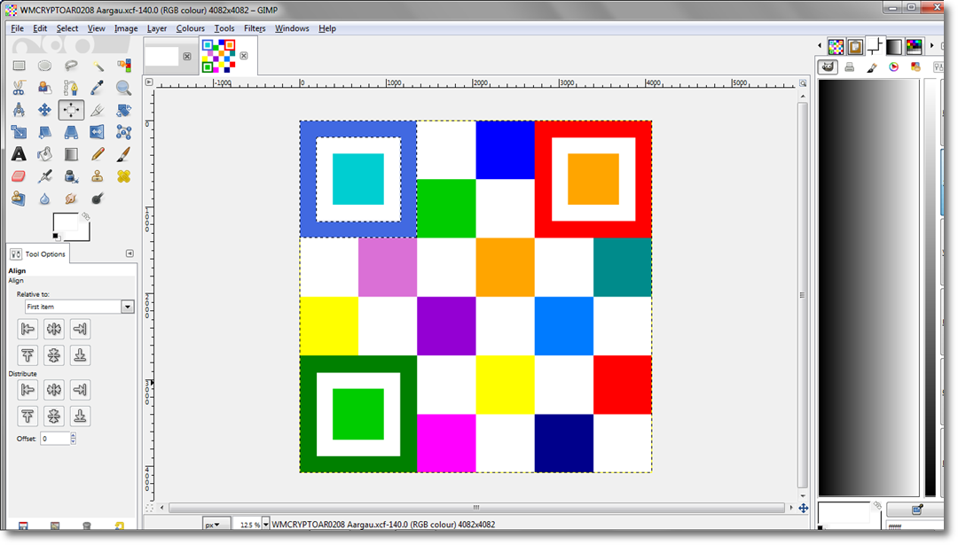Select the Eraser tool
958x545 pixels.
pos(19,176)
